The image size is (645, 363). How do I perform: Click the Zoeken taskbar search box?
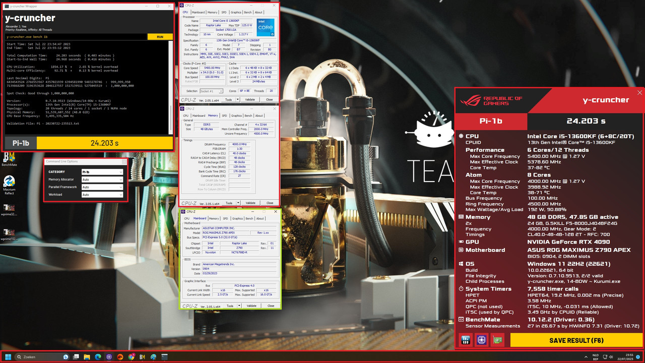pos(43,357)
